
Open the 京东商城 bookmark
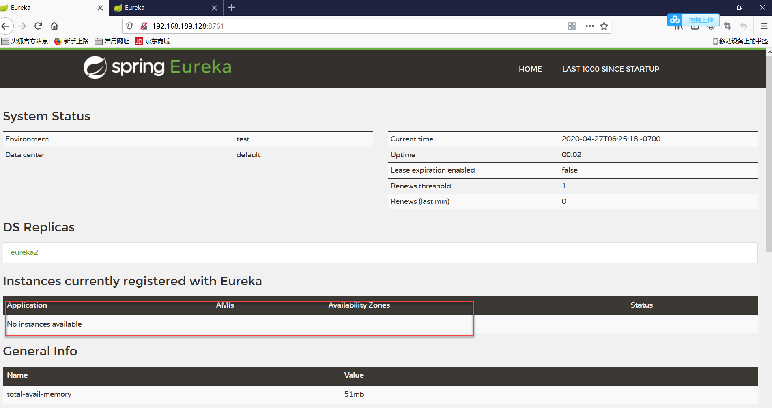153,41
